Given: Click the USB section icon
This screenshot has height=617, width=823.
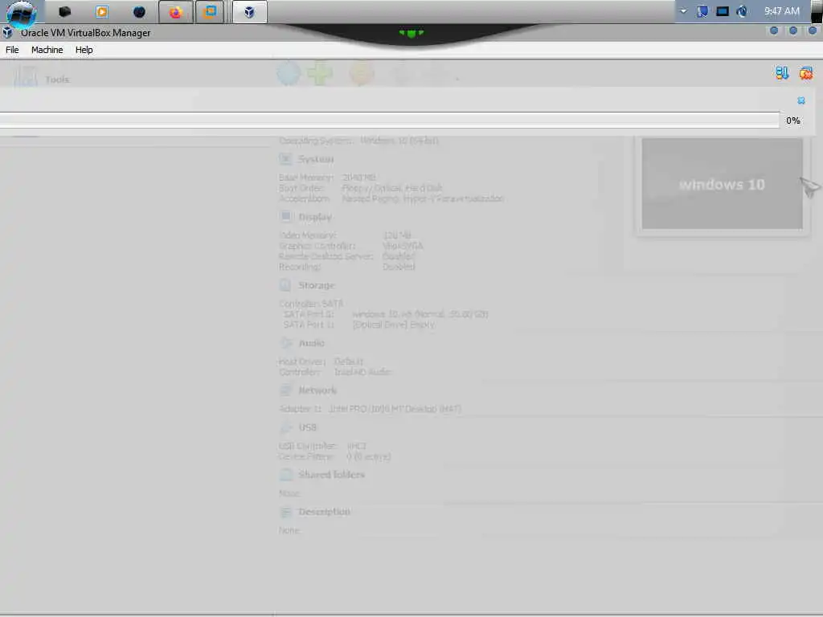Looking at the screenshot, I should coord(285,427).
